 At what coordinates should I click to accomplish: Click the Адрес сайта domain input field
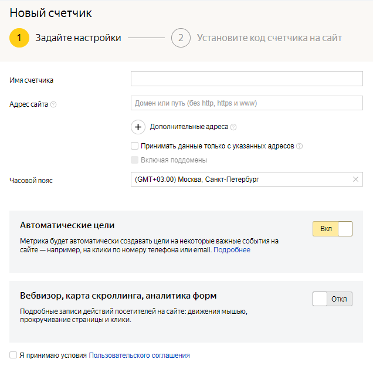(x=247, y=103)
